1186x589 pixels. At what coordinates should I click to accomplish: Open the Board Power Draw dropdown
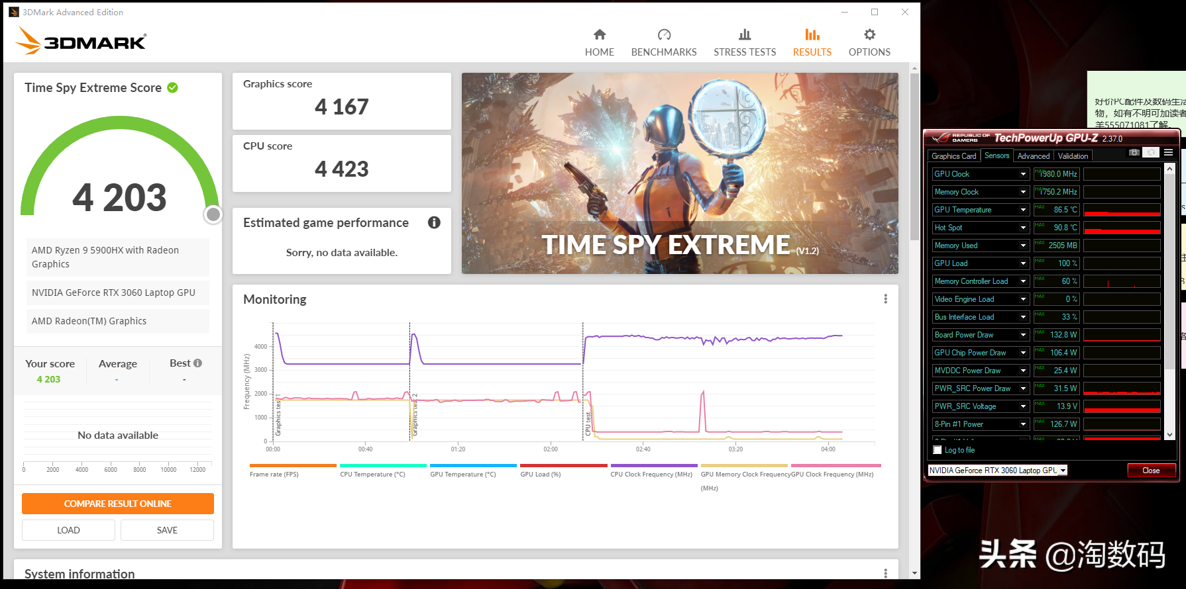[1023, 335]
